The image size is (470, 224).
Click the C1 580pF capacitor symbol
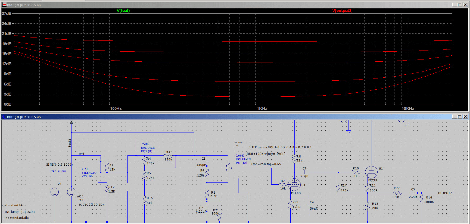[207, 161]
